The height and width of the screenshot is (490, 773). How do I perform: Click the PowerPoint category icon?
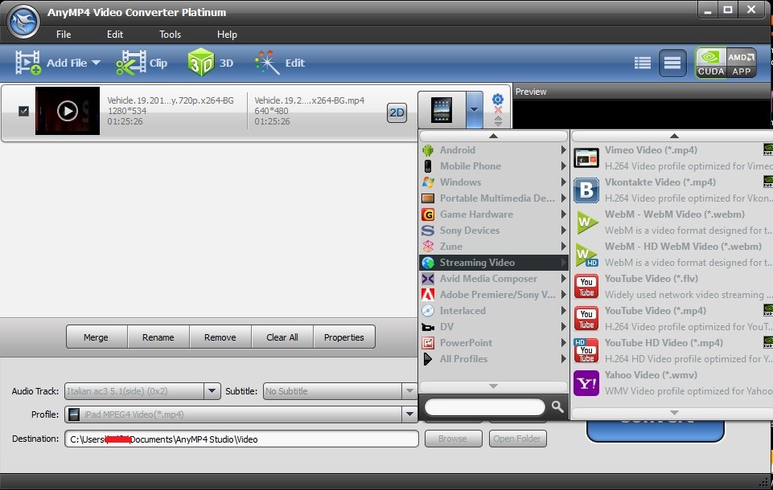tap(428, 343)
